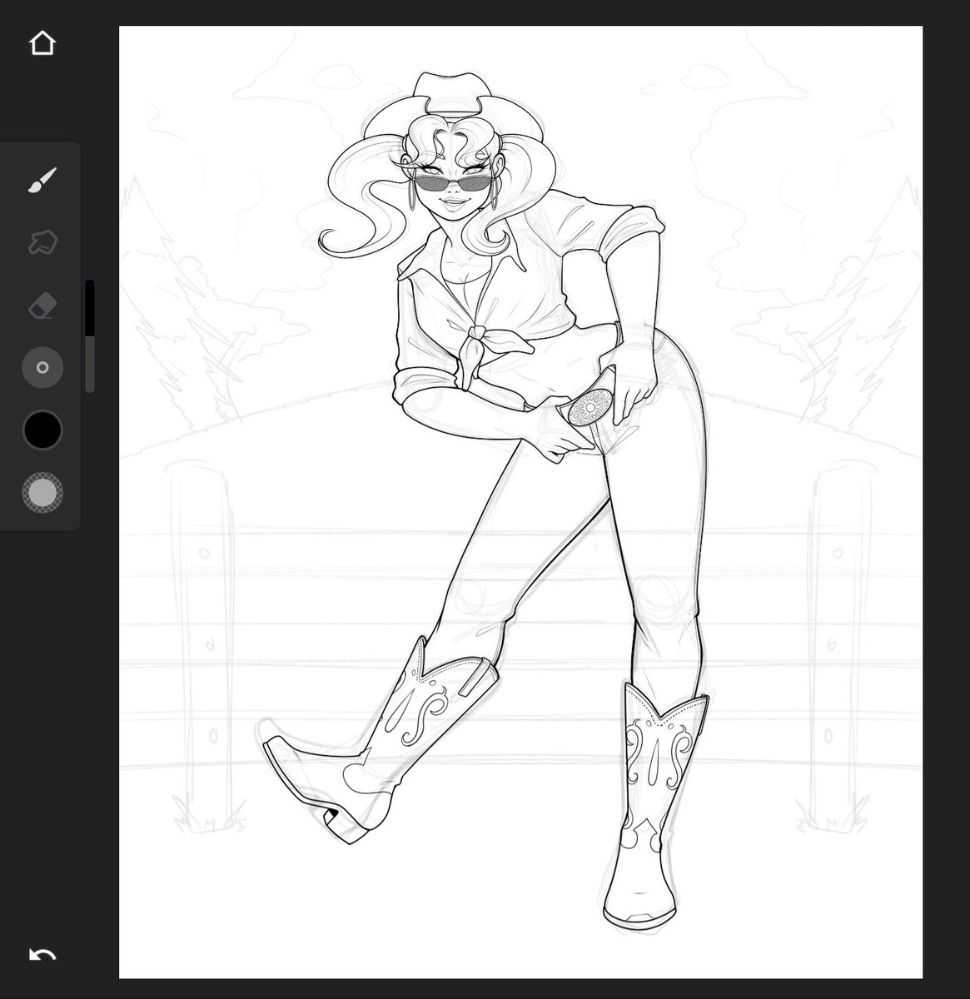Select the Brush tool
This screenshot has width=970, height=999.
(42, 180)
